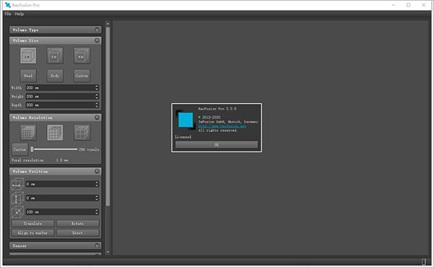The height and width of the screenshot is (268, 434).
Task: Apply the Body volume size preset
Action: pos(55,75)
